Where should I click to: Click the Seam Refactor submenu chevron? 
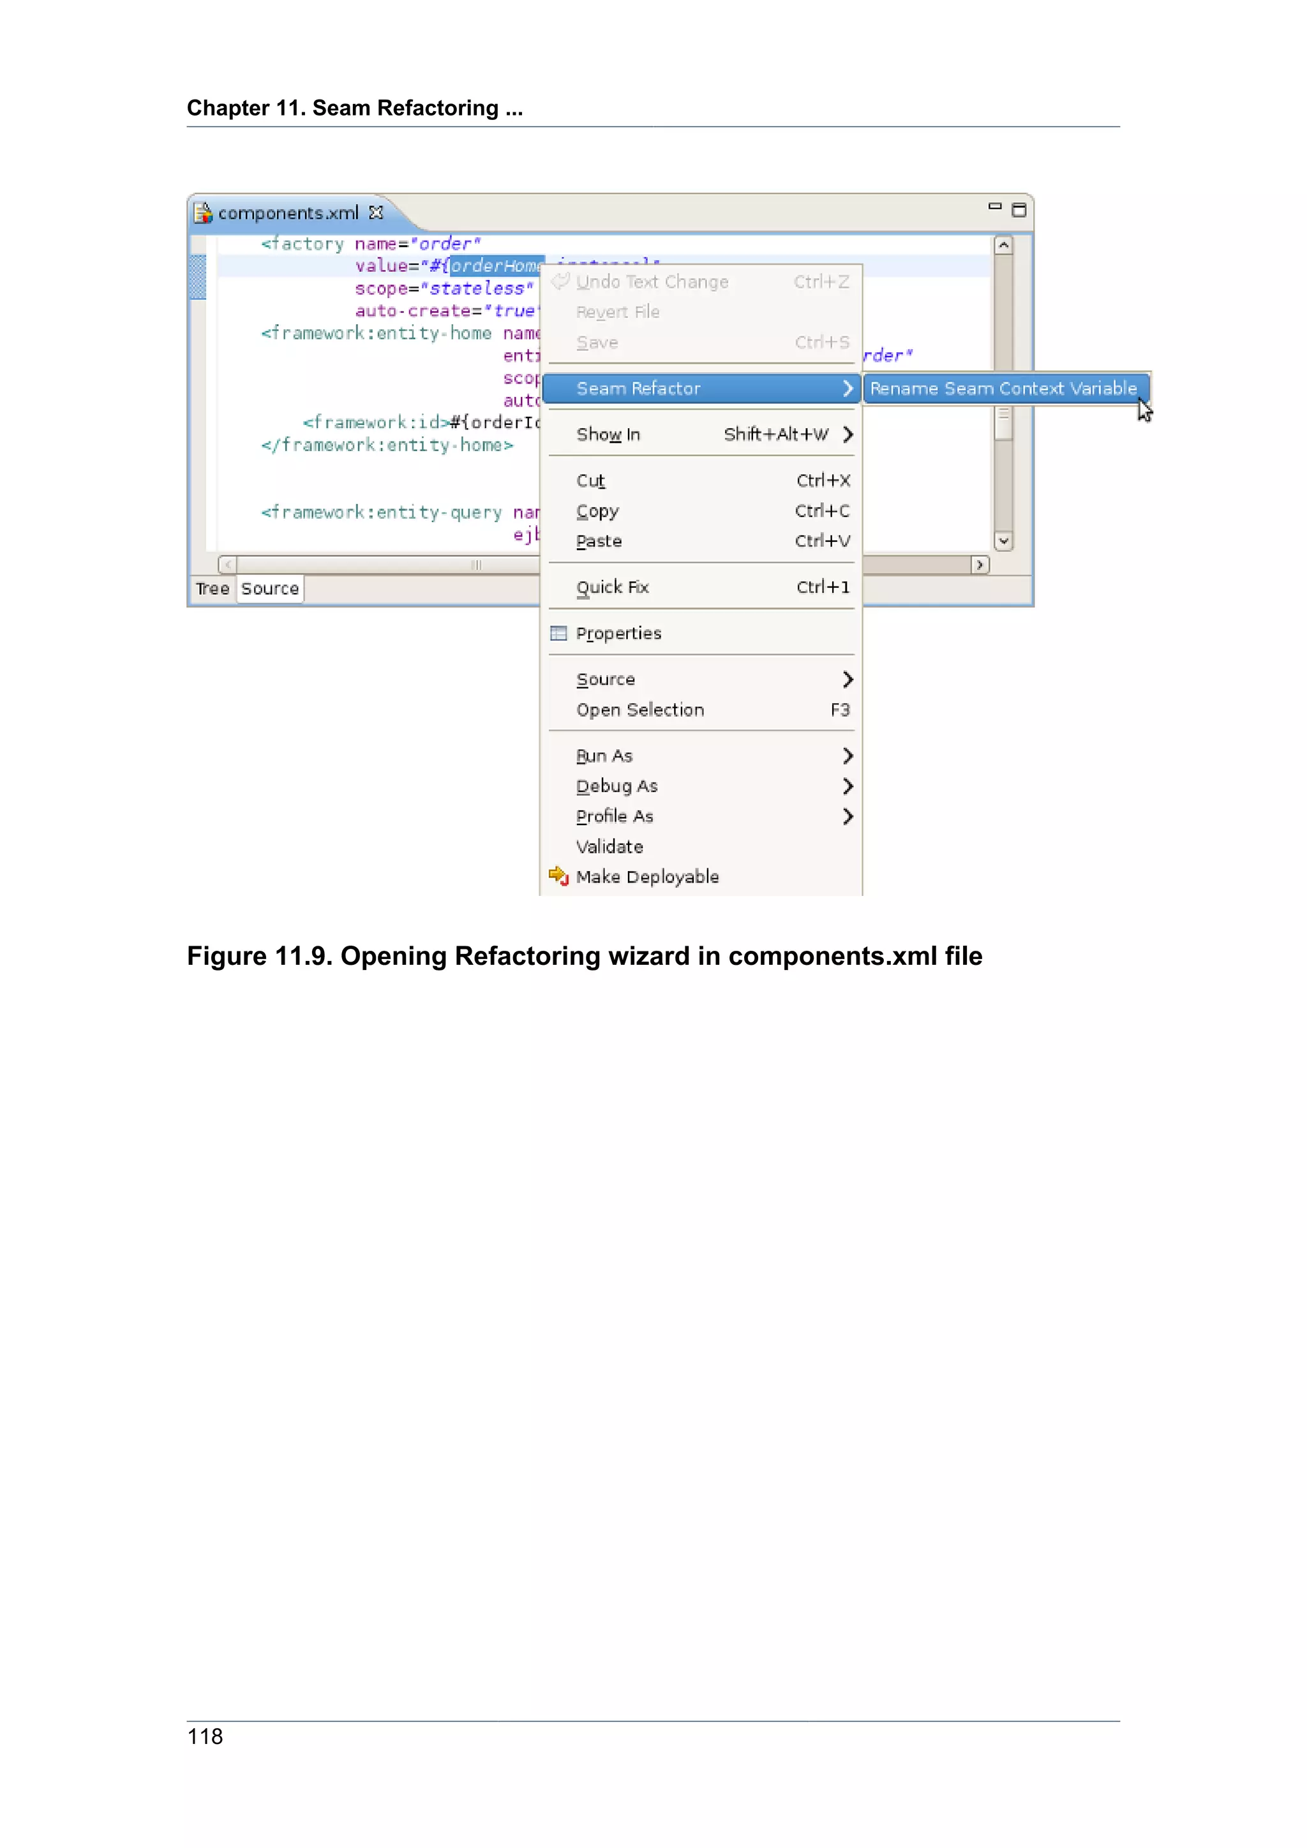click(x=848, y=389)
